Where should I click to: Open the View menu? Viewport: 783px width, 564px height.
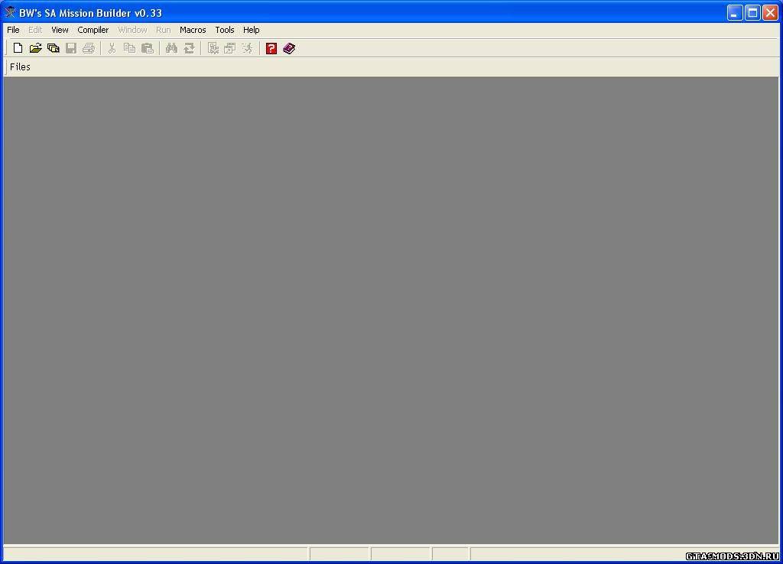(x=60, y=30)
